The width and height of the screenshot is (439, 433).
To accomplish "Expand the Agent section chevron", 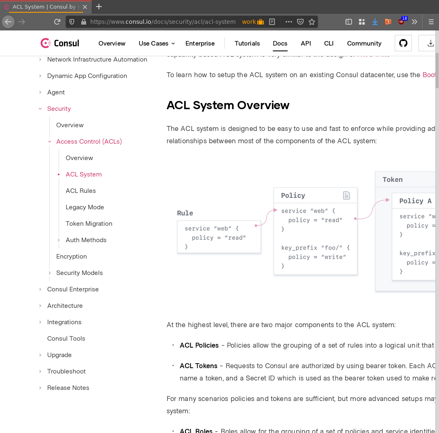I will pyautogui.click(x=40, y=92).
